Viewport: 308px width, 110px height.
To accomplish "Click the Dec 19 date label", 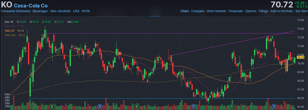I will point(9,22).
